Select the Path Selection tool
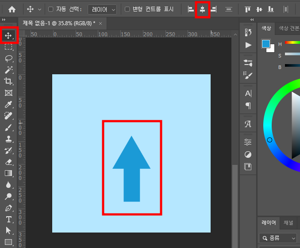 coord(8,231)
